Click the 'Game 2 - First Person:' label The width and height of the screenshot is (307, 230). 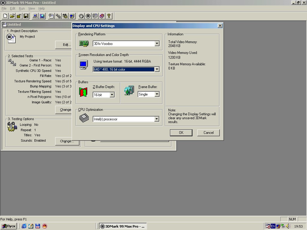36,65
